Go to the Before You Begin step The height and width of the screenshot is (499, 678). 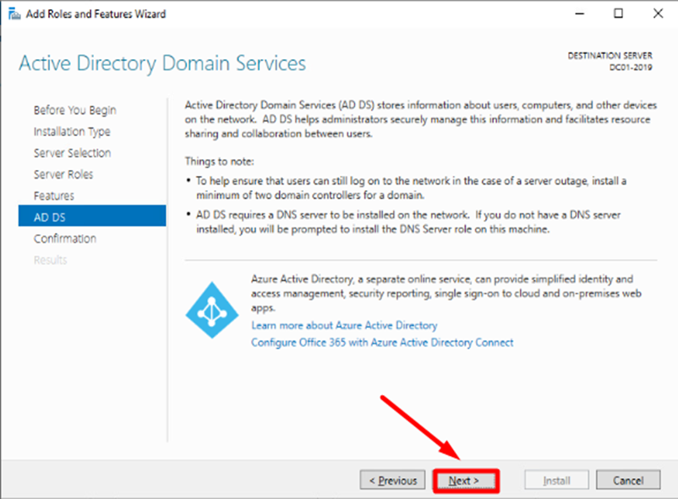[x=74, y=110]
